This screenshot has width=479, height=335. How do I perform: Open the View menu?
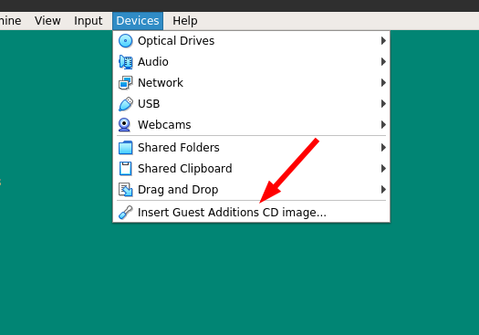(x=47, y=21)
